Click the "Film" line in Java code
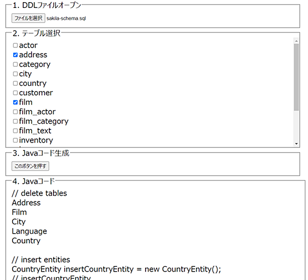308x280 pixels. click(19, 212)
